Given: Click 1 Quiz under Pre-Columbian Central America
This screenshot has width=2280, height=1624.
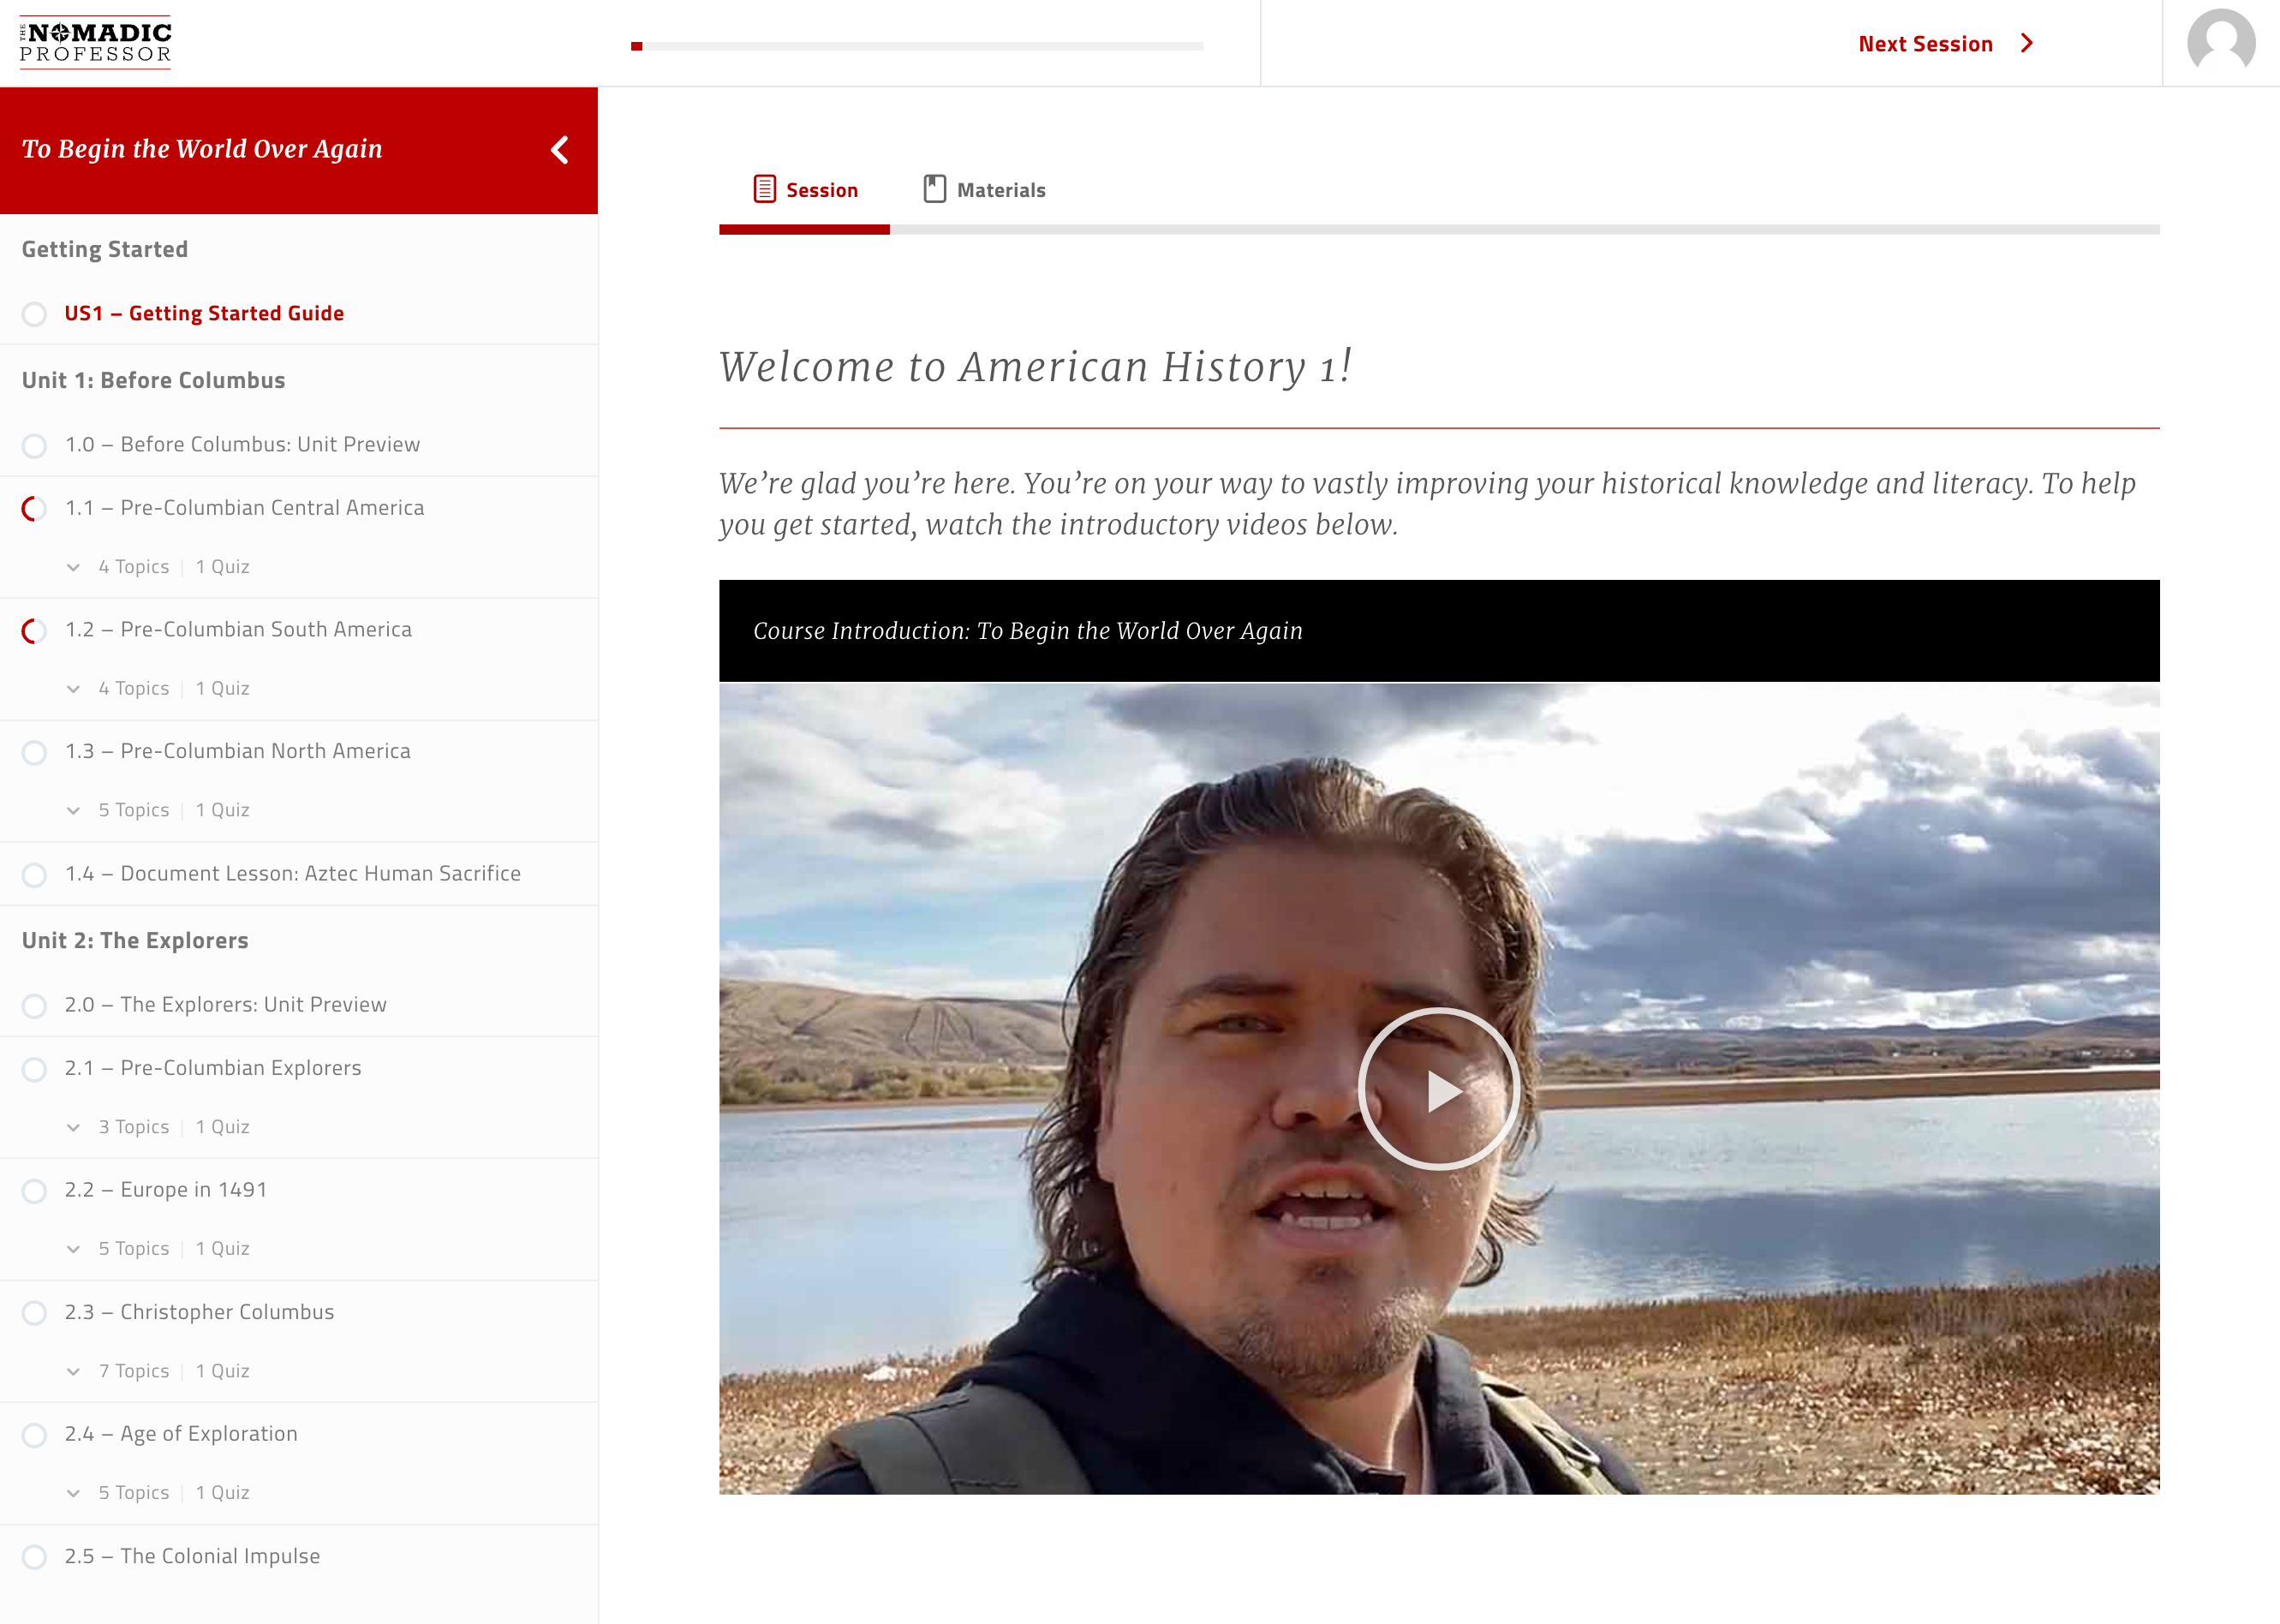Looking at the screenshot, I should pyautogui.click(x=222, y=567).
